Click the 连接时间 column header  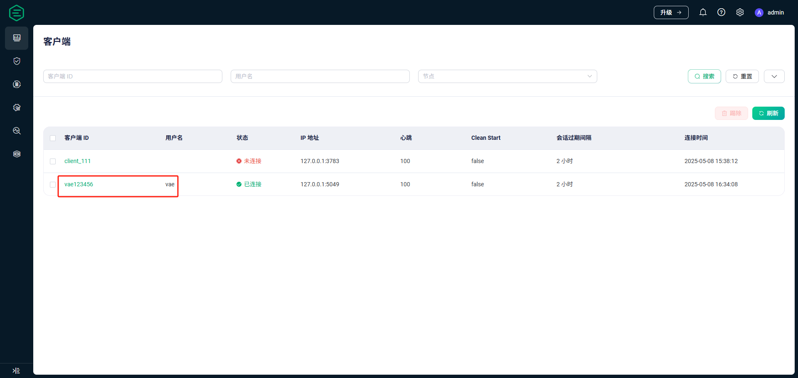pos(696,138)
